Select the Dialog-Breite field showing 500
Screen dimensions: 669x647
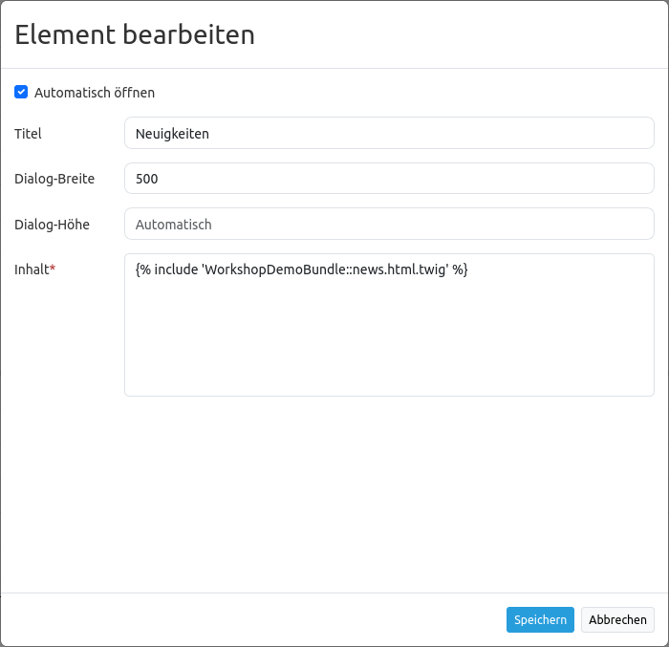pyautogui.click(x=389, y=179)
